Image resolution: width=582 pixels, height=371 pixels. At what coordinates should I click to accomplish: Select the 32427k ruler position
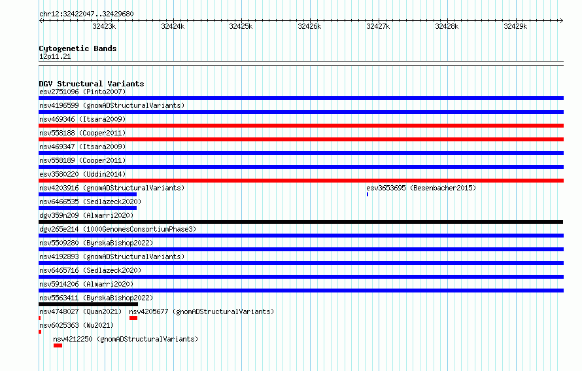point(378,26)
